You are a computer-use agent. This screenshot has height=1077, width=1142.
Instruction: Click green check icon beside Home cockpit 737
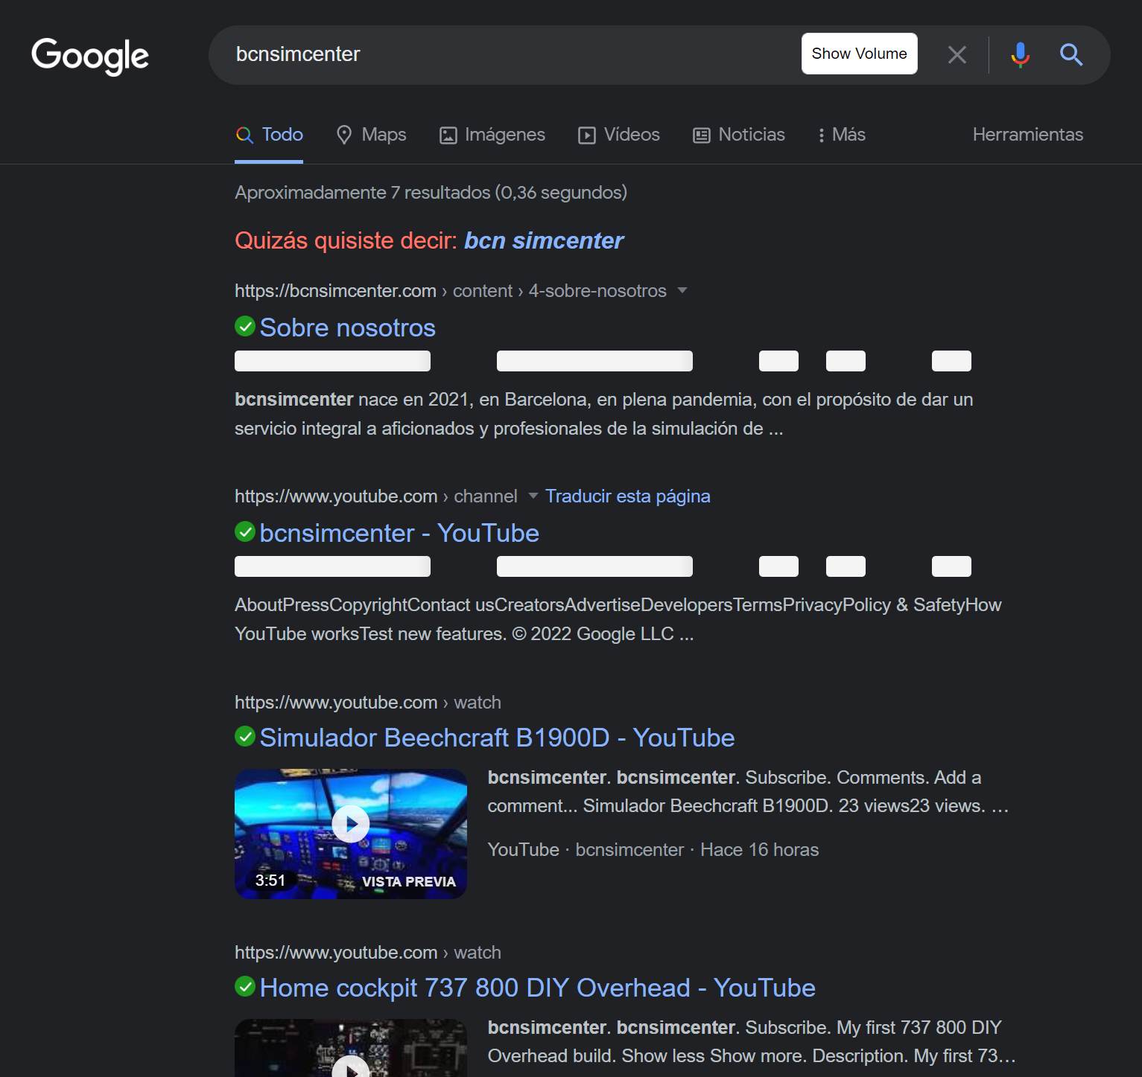(x=245, y=986)
